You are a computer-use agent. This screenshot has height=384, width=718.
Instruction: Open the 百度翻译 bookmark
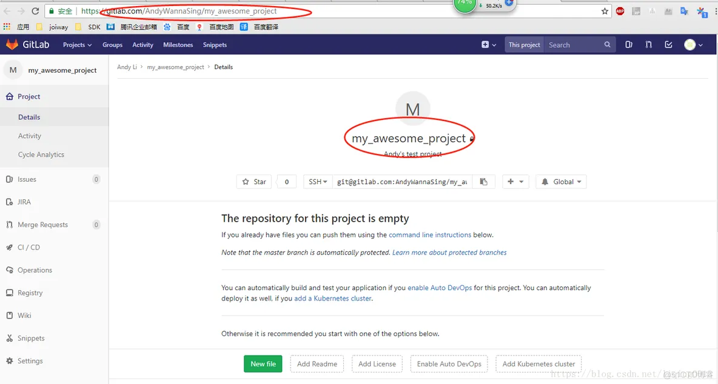pos(259,27)
